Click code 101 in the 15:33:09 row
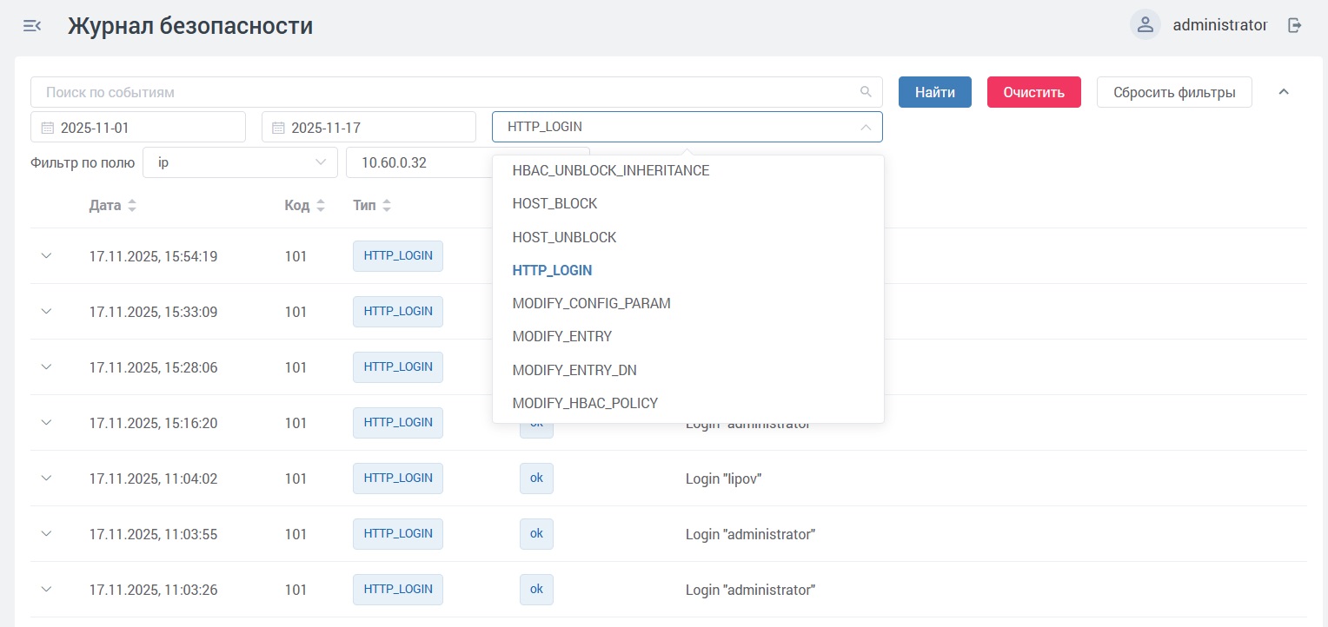Image resolution: width=1328 pixels, height=627 pixels. pyautogui.click(x=295, y=312)
